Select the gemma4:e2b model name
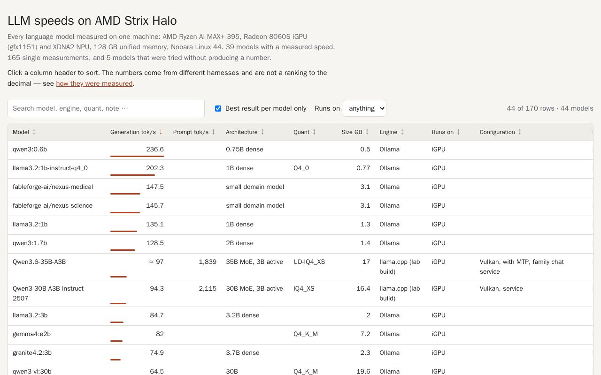Screen dimensions: 601x375 click(x=31, y=334)
